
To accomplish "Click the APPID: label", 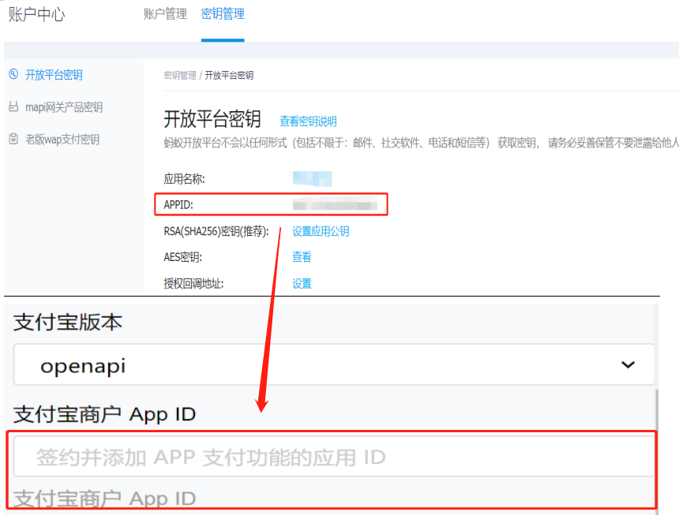I will [178, 204].
